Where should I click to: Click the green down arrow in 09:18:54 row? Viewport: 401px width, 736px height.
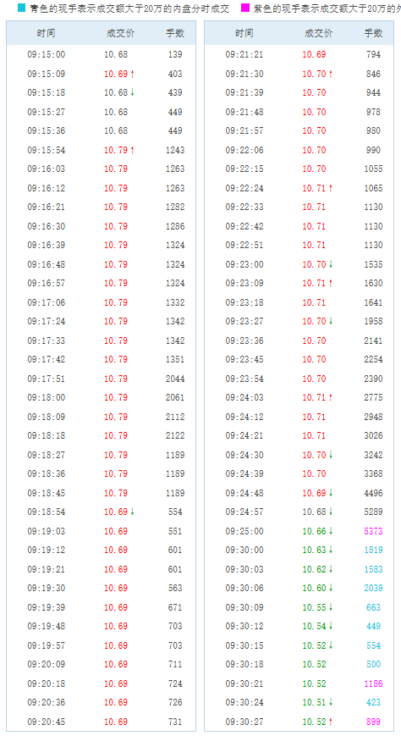(133, 512)
